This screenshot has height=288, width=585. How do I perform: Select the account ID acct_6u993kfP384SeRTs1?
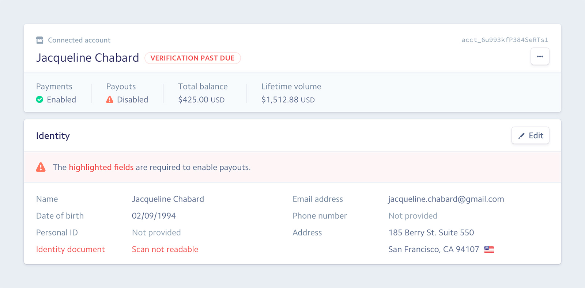505,40
